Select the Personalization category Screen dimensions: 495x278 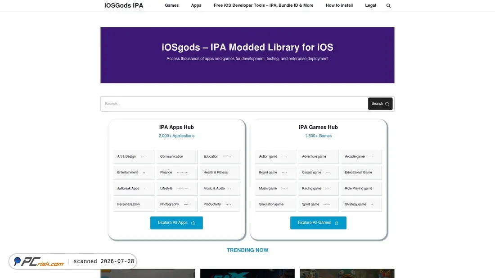pos(134,204)
